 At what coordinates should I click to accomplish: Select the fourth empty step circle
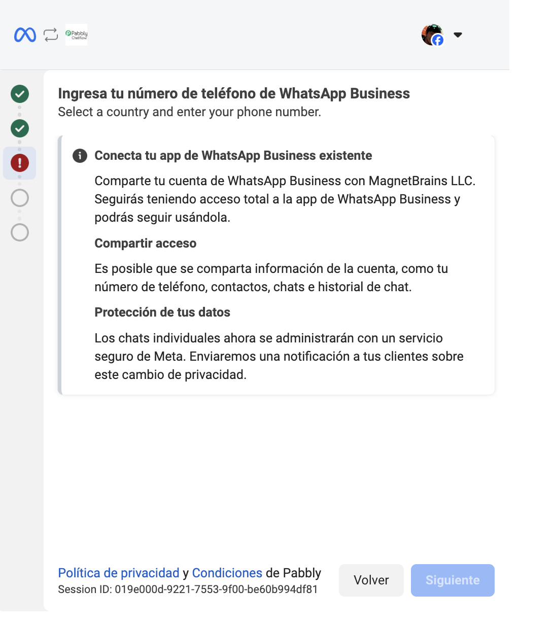tap(20, 198)
